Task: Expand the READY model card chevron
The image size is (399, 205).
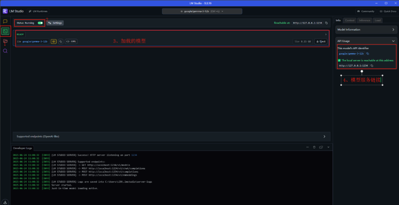Action: (x=326, y=34)
